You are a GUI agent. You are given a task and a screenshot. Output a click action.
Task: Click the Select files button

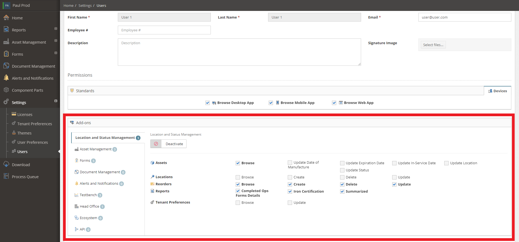433,45
